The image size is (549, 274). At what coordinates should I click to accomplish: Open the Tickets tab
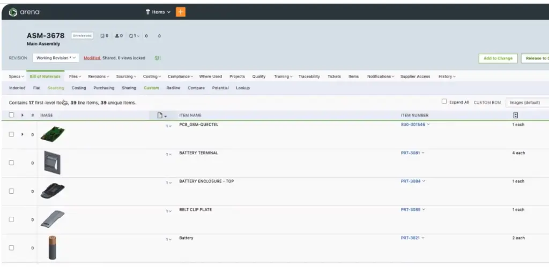pos(334,77)
